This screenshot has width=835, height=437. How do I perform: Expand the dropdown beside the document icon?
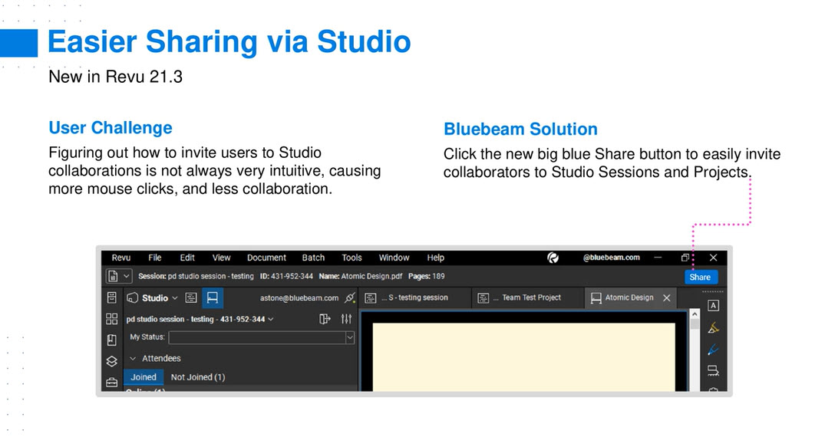tap(126, 276)
